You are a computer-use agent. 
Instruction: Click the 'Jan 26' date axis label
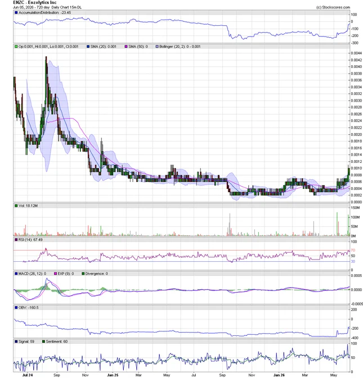coord(279,375)
